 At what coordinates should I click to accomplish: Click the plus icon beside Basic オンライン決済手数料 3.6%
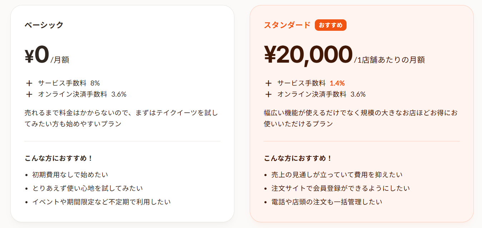(x=29, y=94)
